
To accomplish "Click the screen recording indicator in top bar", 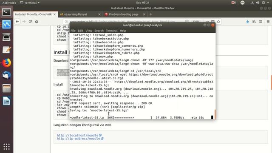I will coord(233,3).
